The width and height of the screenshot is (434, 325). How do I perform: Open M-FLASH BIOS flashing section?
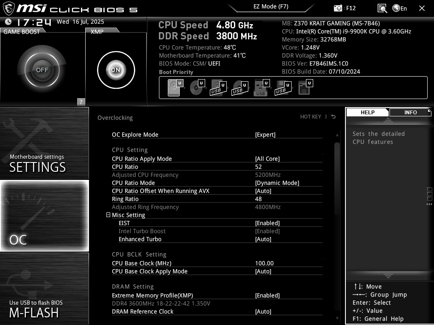pyautogui.click(x=44, y=289)
